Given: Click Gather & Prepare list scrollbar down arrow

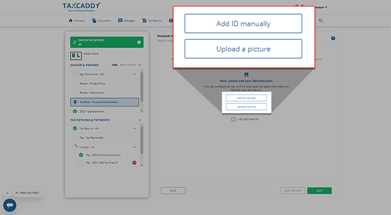Looking at the screenshot, I should coord(142,111).
